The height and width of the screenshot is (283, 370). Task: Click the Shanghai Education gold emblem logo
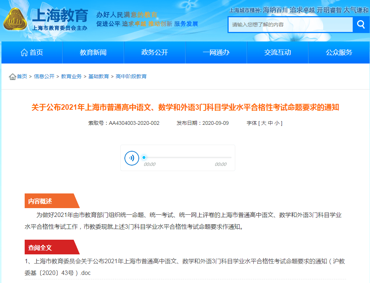15,19
